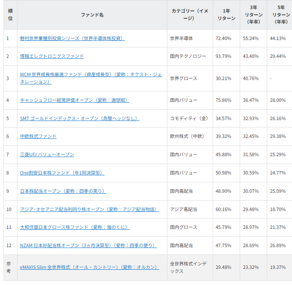Image resolution: width=292 pixels, height=285 pixels.
Task: Click the 24.77% five-year return value
Action: tap(278, 173)
